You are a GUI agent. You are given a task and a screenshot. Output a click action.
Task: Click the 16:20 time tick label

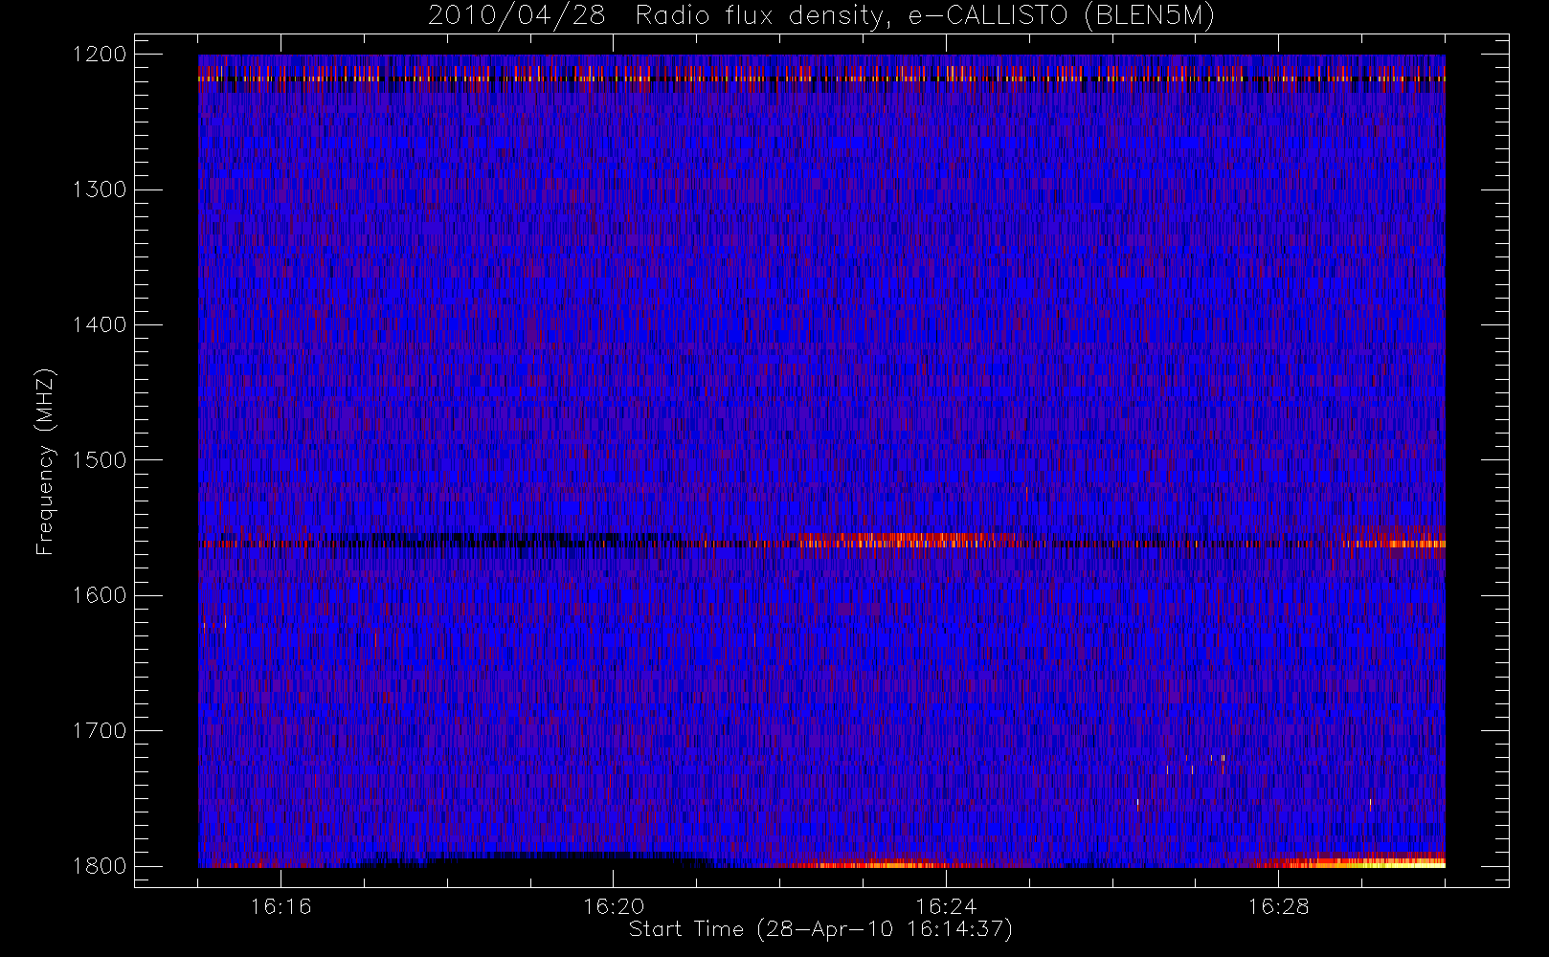click(614, 906)
